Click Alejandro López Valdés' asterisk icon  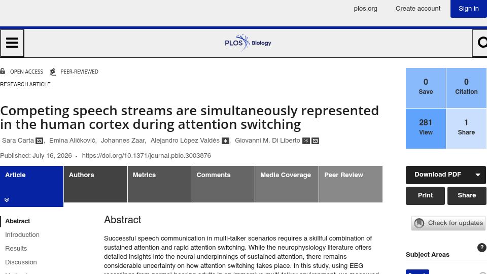tap(225, 141)
